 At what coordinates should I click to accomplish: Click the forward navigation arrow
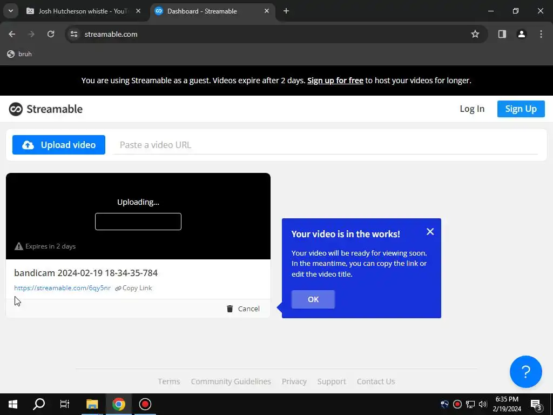click(x=31, y=34)
